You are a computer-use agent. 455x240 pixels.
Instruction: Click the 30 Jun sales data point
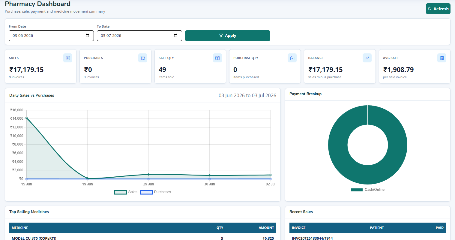tap(209, 175)
